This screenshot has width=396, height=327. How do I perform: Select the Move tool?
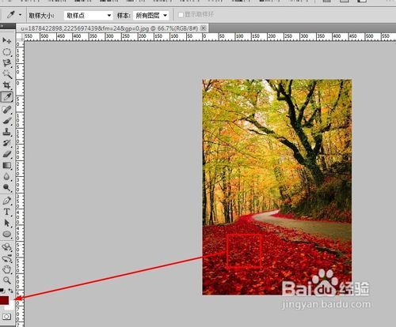(x=7, y=40)
